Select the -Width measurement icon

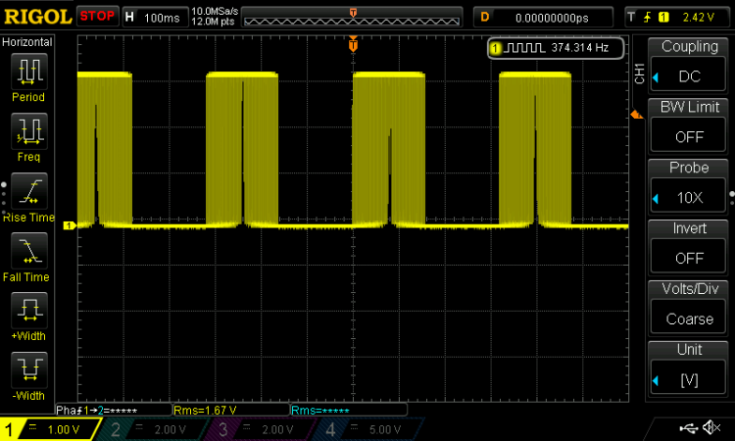click(29, 369)
